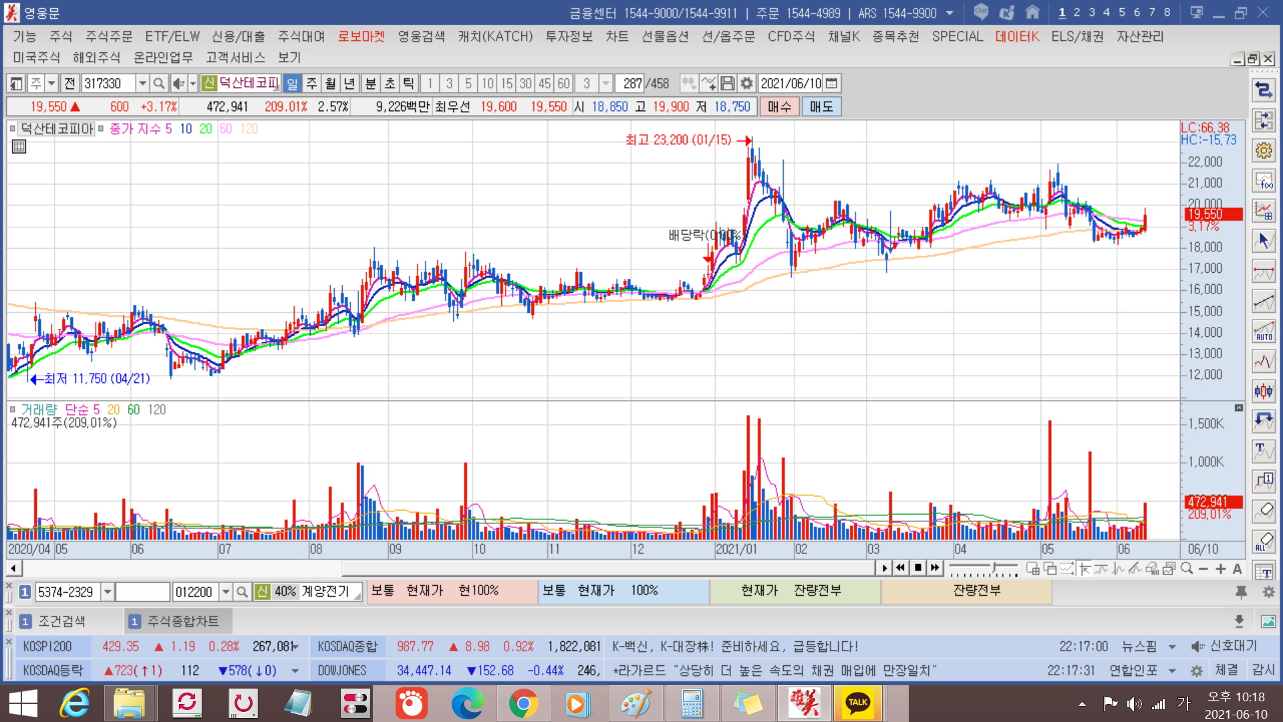The image size is (1283, 722).
Task: Expand the stock code 317330 dropdown
Action: [142, 84]
